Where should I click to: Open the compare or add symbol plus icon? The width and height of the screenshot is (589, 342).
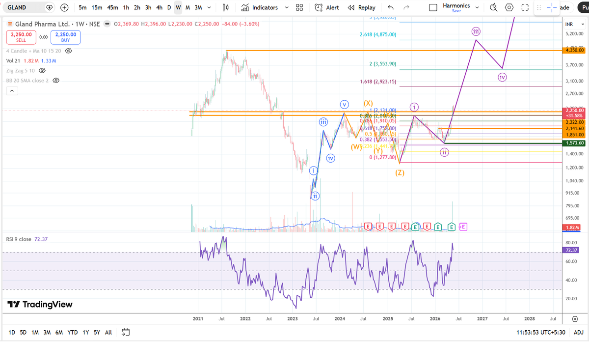64,7
